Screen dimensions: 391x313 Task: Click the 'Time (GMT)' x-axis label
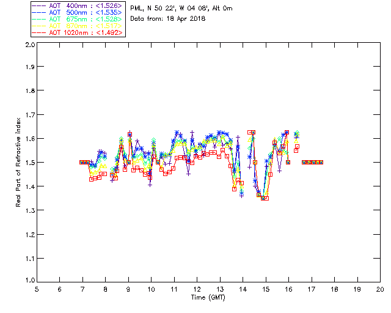(x=208, y=298)
